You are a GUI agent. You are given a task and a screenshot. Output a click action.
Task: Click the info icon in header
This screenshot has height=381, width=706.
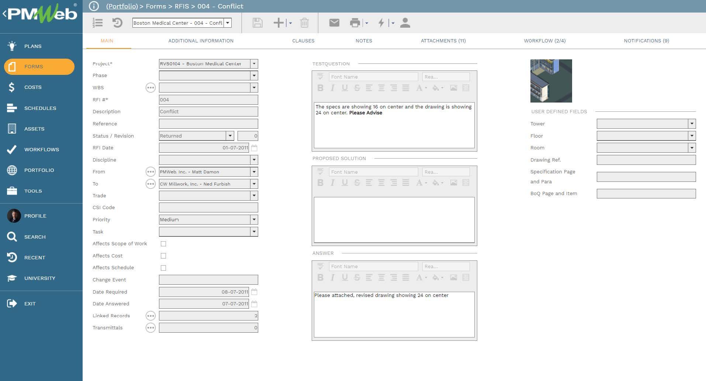[94, 6]
